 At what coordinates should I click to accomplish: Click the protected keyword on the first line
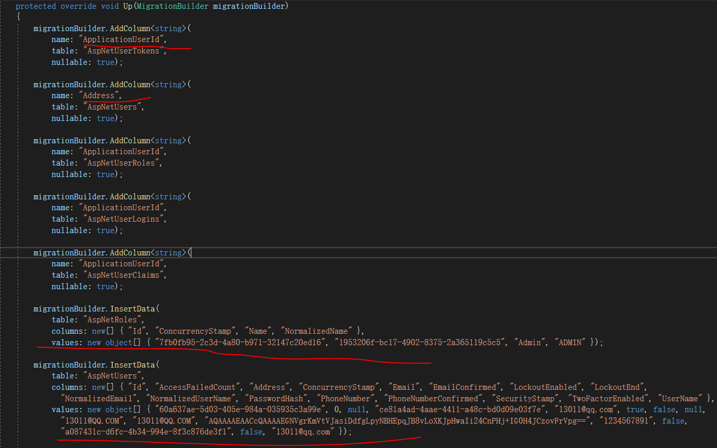tap(35, 6)
